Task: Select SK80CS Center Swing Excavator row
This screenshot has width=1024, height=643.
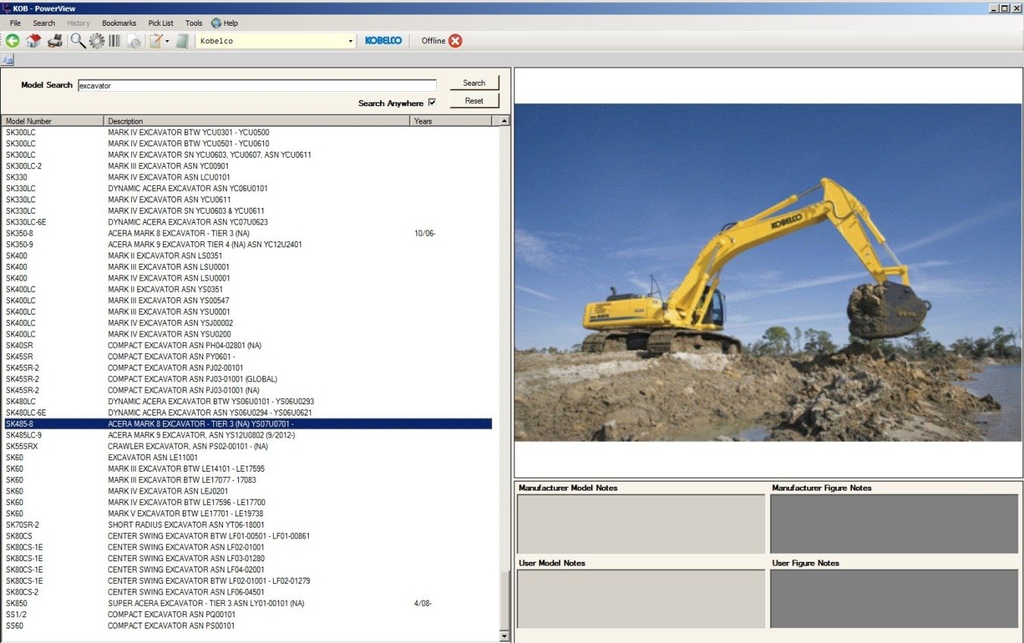Action: click(x=247, y=536)
